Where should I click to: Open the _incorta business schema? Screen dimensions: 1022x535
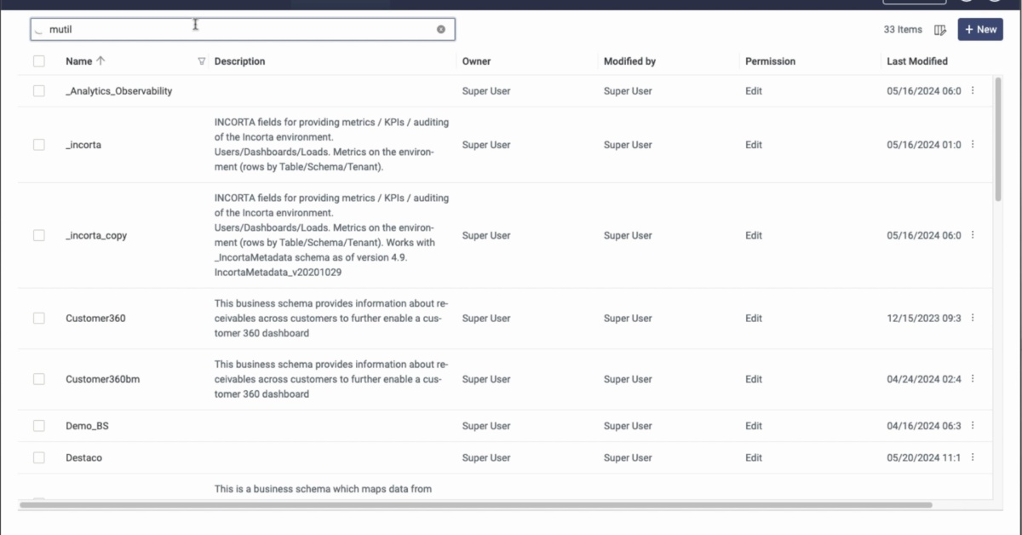(x=83, y=145)
